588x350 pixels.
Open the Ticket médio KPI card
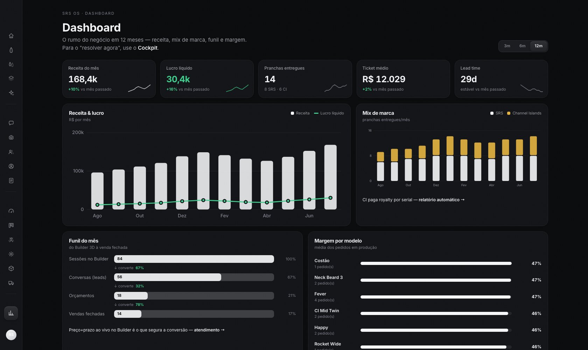coord(403,79)
